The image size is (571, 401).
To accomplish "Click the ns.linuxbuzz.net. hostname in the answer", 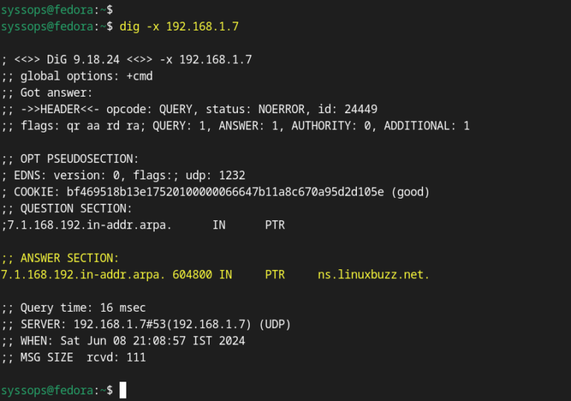I will click(374, 275).
